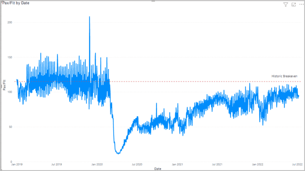Click the 50 y-axis value
Screen dimensions: 305x171
(x=10, y=127)
